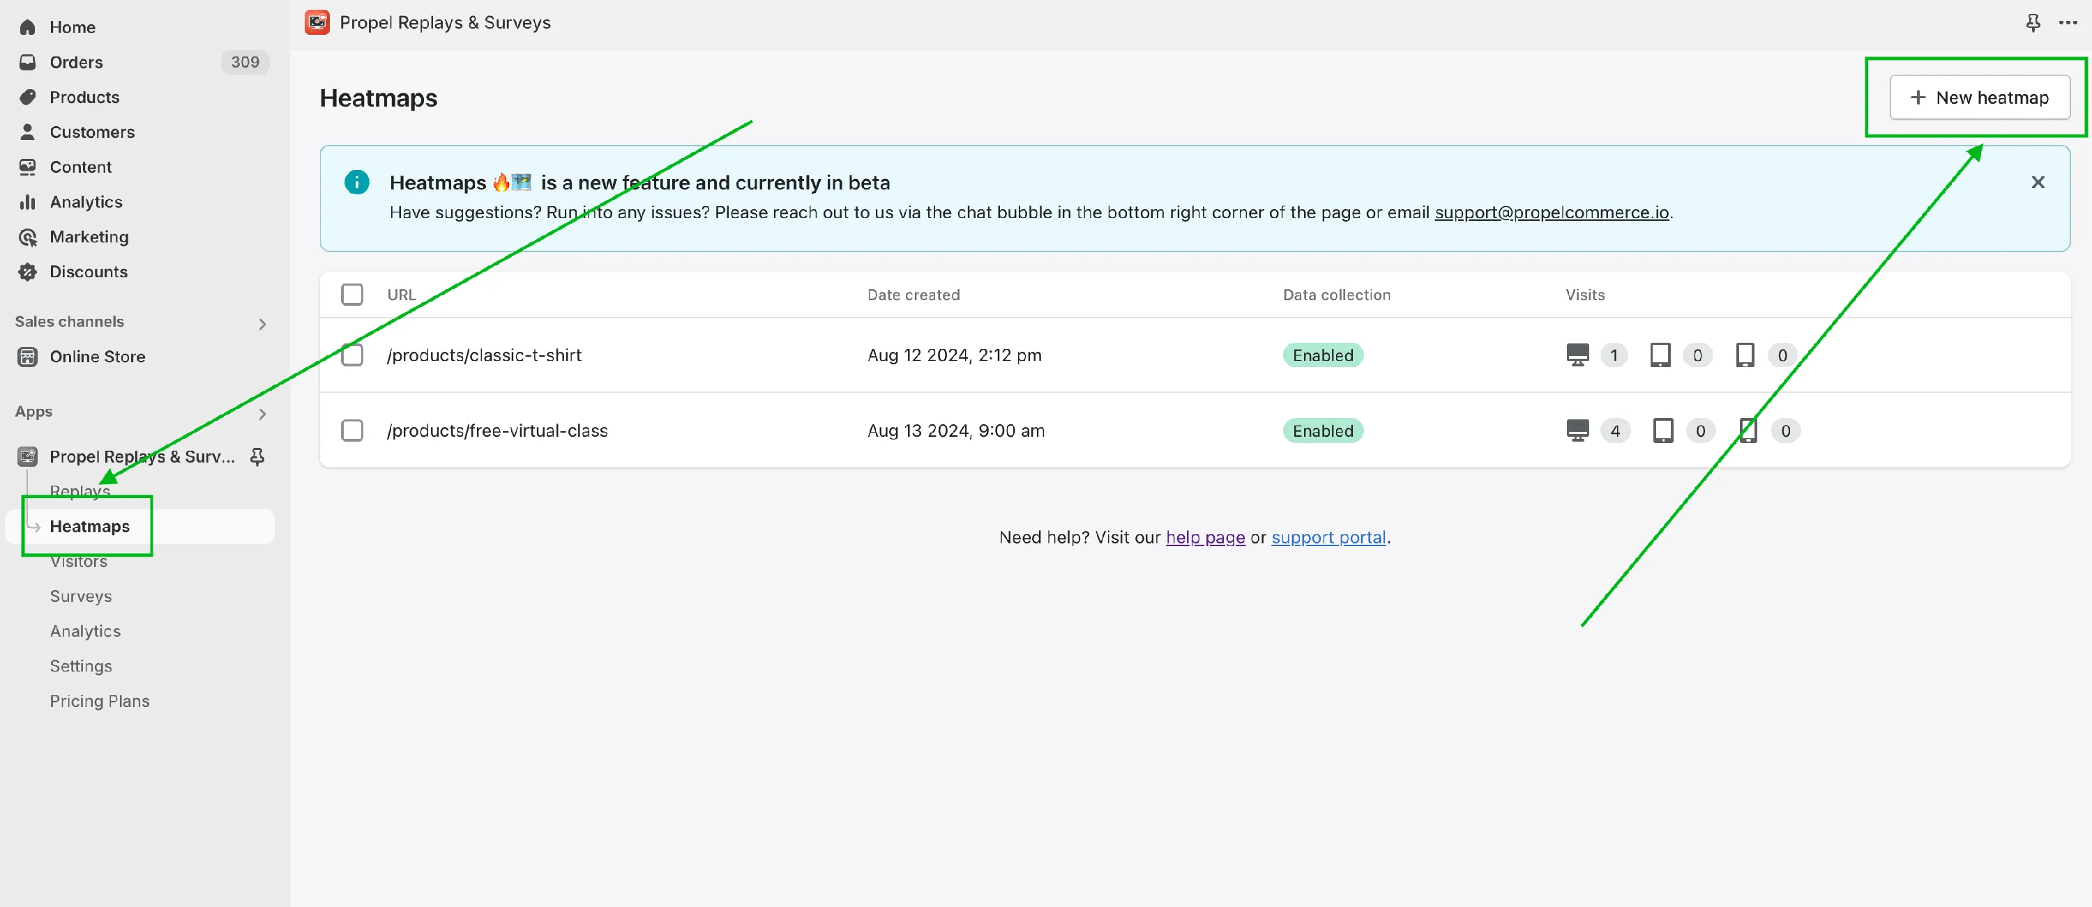Expand the Apps section
The height and width of the screenshot is (907, 2092).
click(261, 414)
